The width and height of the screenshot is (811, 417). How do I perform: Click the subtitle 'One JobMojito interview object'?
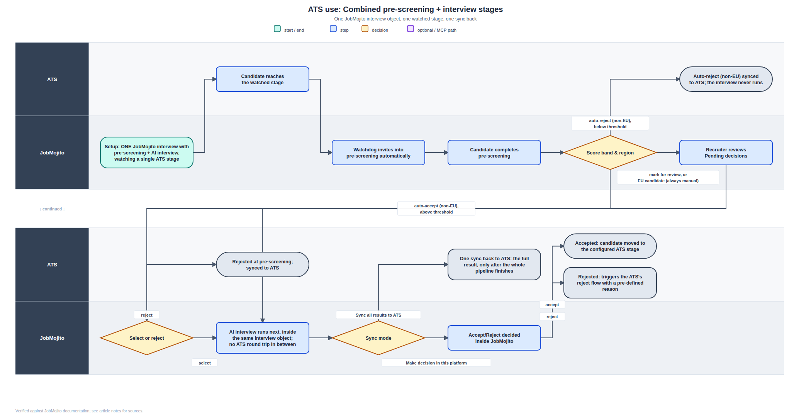pyautogui.click(x=405, y=19)
